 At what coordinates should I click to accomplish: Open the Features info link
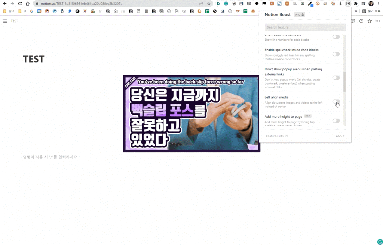tap(276, 136)
